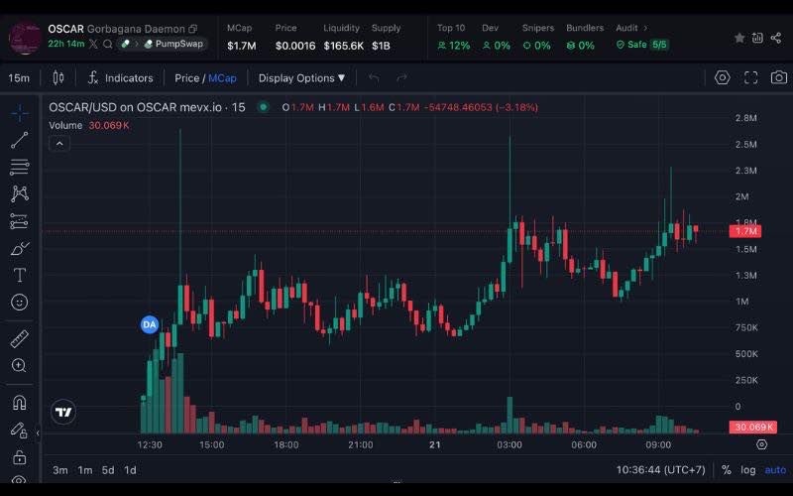Toggle the magnet snap mode
The width and height of the screenshot is (793, 496).
[19, 403]
